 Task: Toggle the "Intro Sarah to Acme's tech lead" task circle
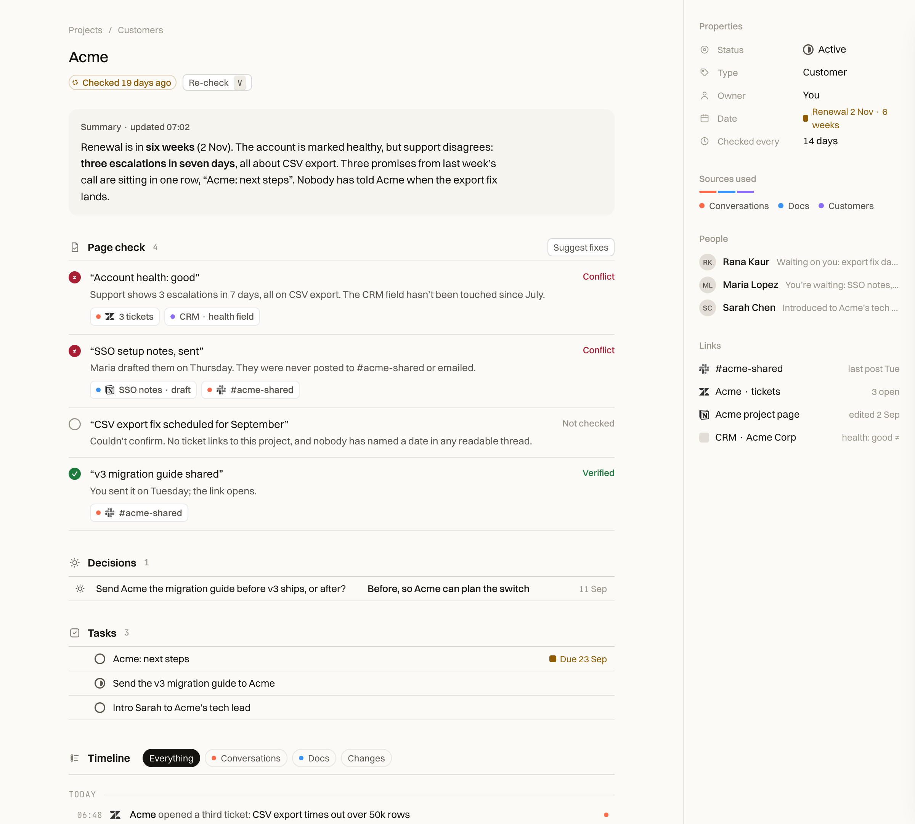tap(100, 708)
